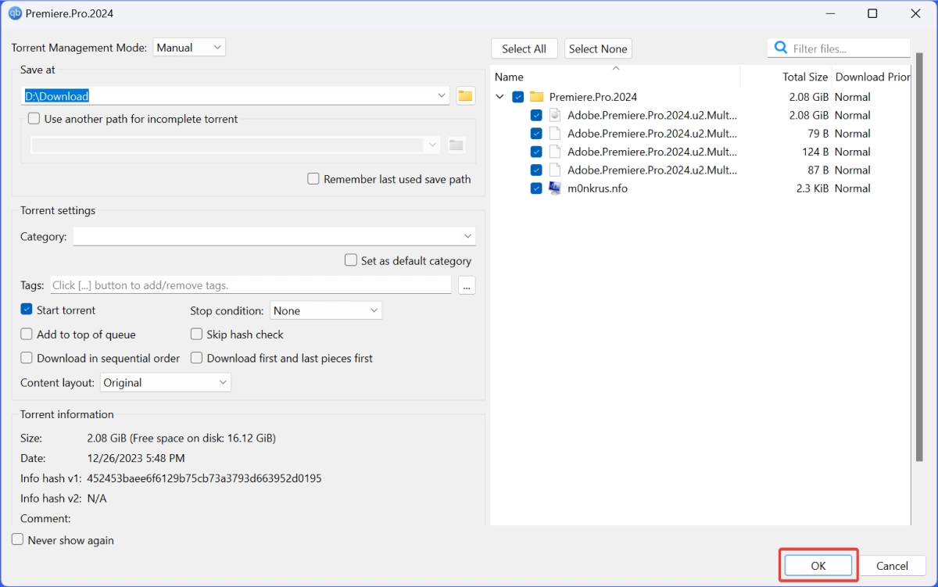
Task: Enable Use another path for incomplete torrent
Action: point(34,119)
